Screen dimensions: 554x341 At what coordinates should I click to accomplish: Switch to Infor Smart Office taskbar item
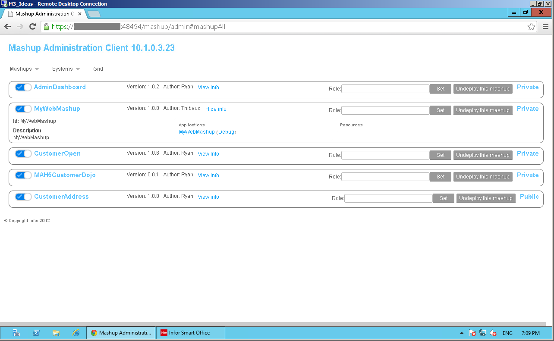[x=190, y=333]
